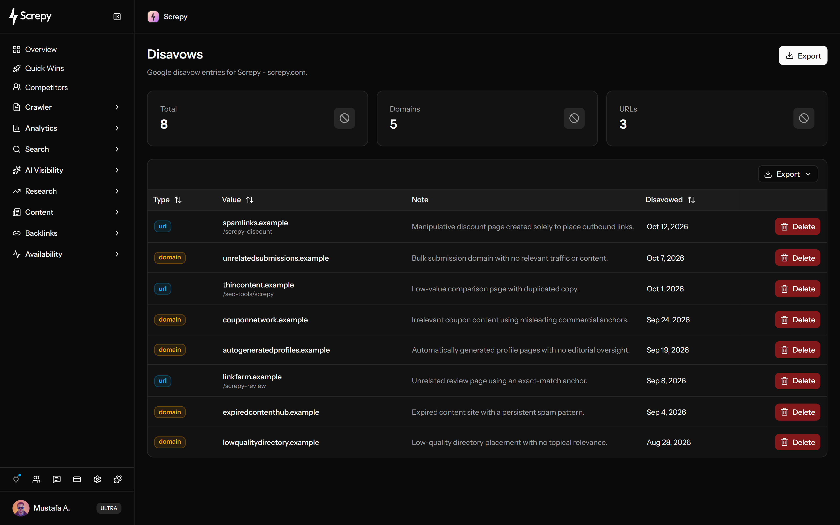The image size is (840, 525).
Task: Click the Screpy logo in sidebar
Action: 30,16
